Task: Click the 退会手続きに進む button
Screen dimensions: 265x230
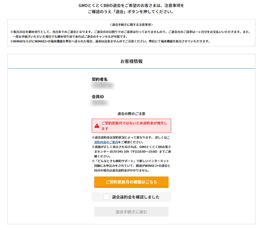Action: point(131,212)
